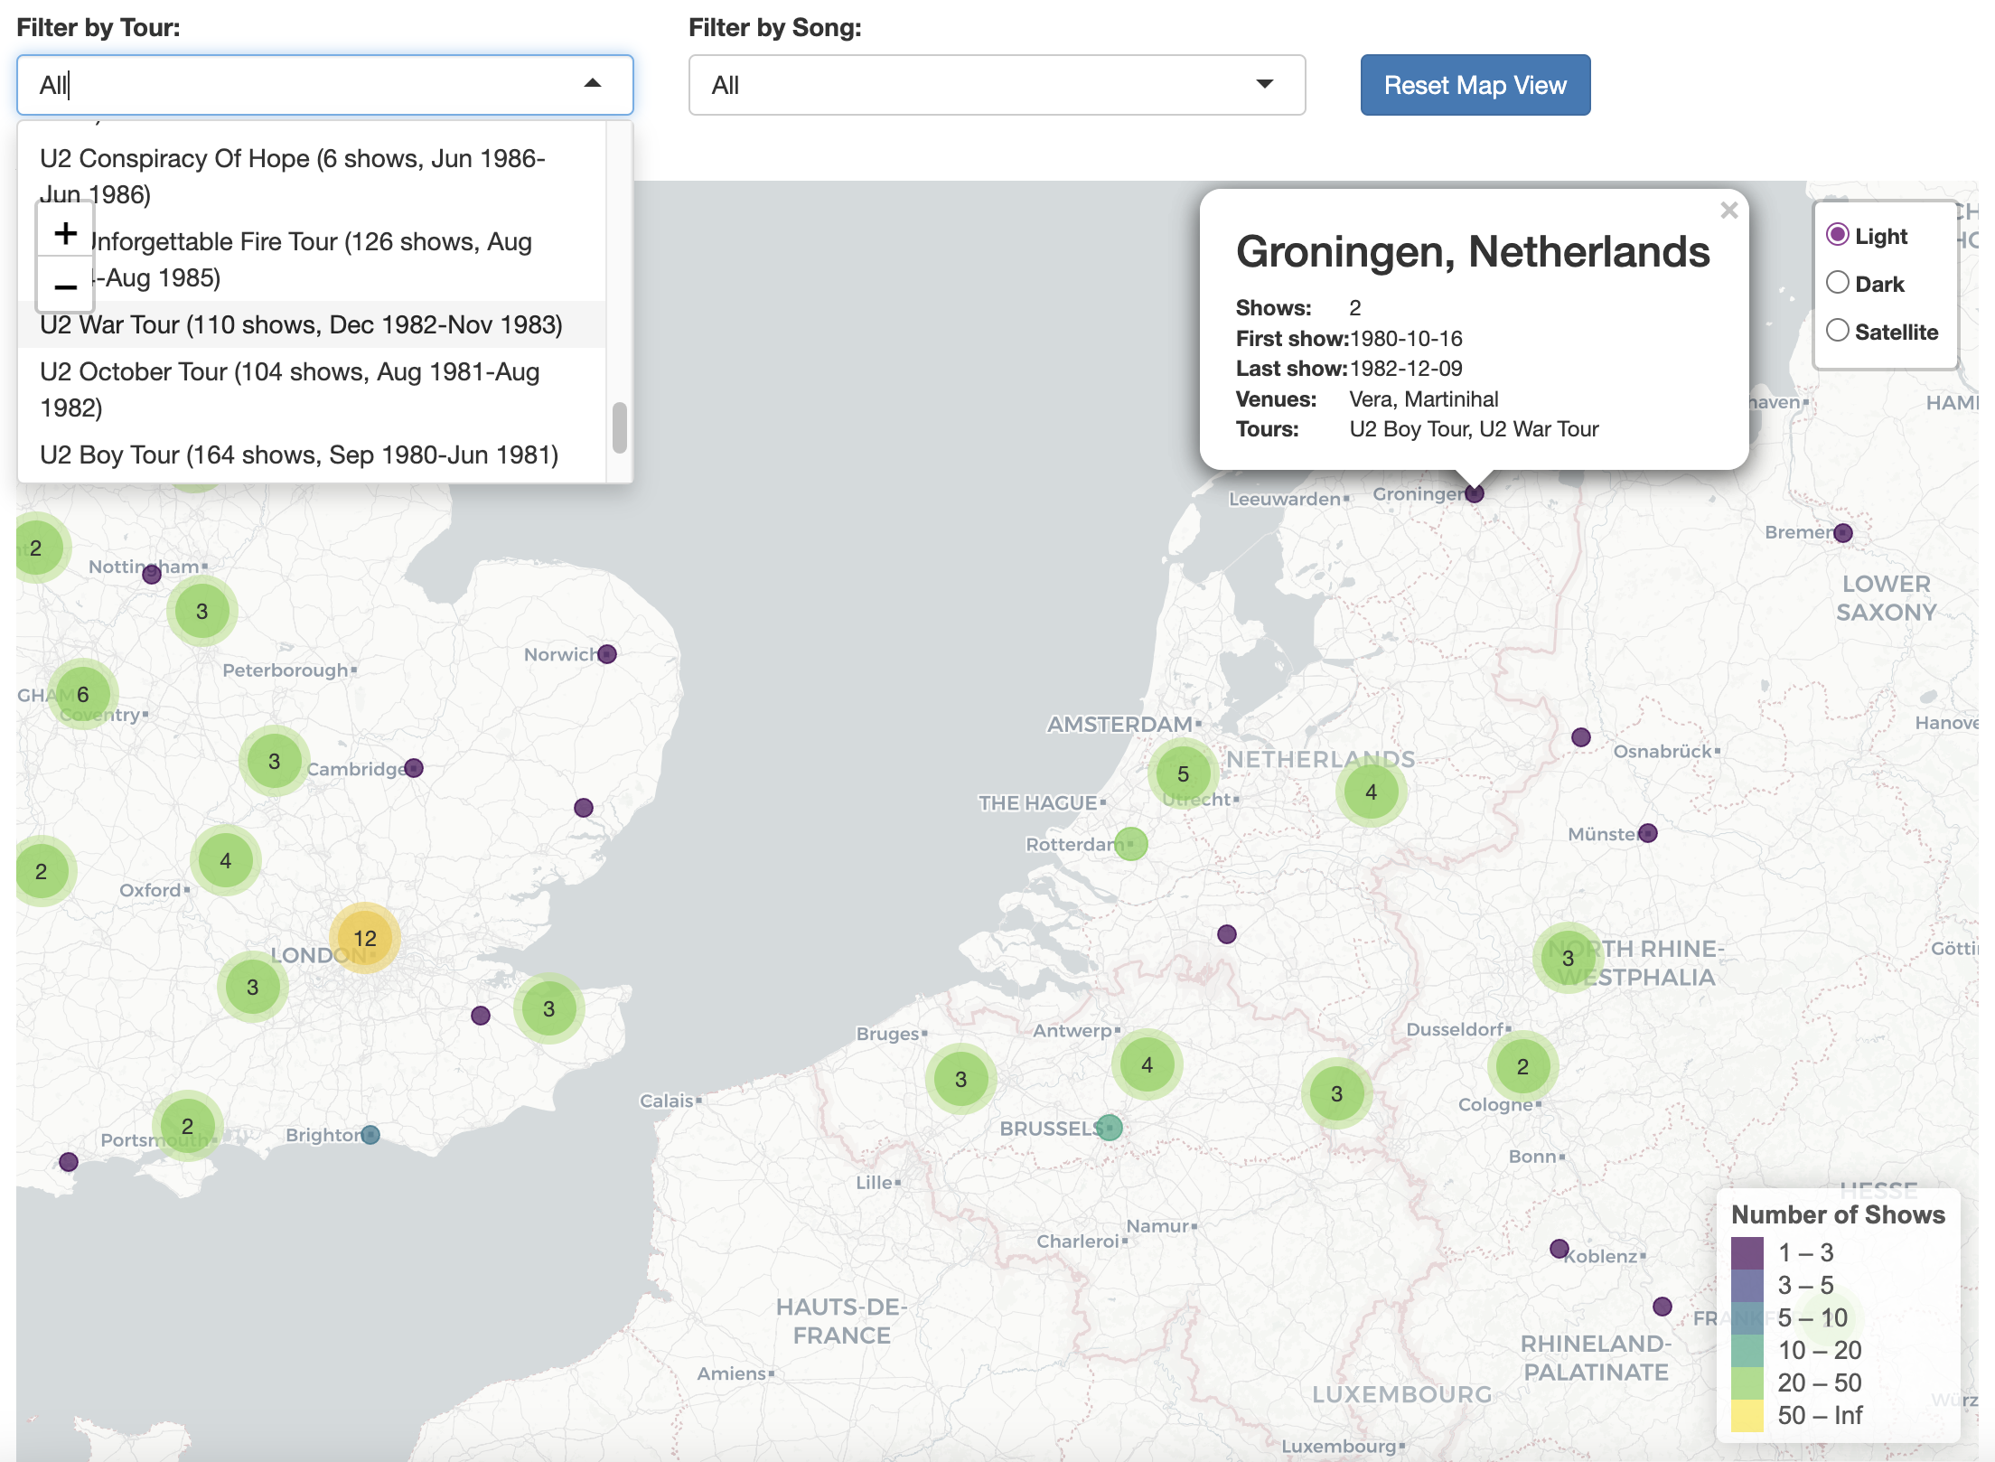Choose U2 War Tour from list
Image resolution: width=1995 pixels, height=1462 pixels.
pyautogui.click(x=301, y=324)
